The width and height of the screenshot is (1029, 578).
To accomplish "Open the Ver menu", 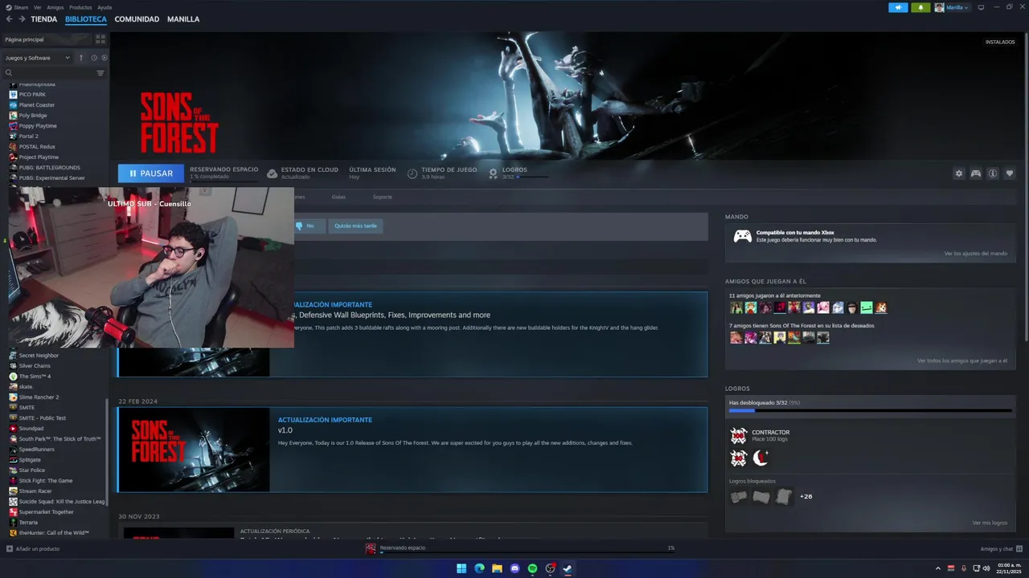I will 38,7.
